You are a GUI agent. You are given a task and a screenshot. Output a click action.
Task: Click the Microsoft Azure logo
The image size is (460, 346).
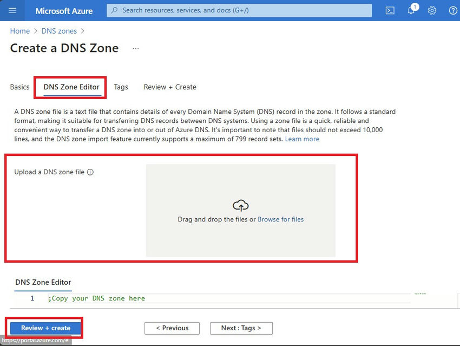coord(63,10)
